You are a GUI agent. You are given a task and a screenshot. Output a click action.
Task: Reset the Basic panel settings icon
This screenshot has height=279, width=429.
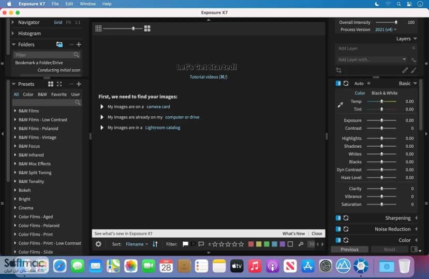(346, 83)
